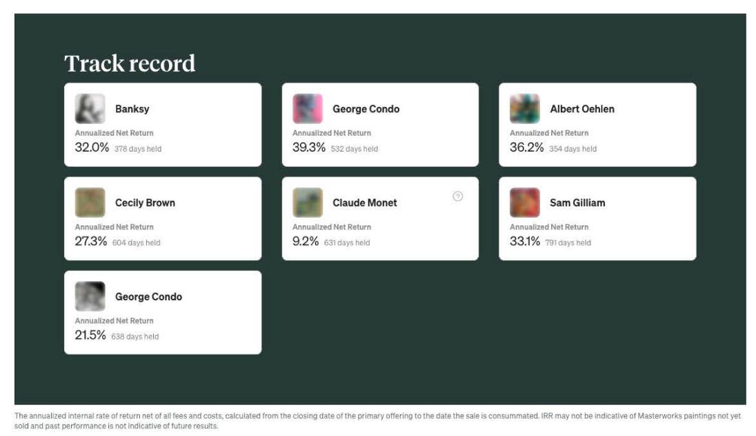Select the Albert Oehlen name label

pos(581,109)
